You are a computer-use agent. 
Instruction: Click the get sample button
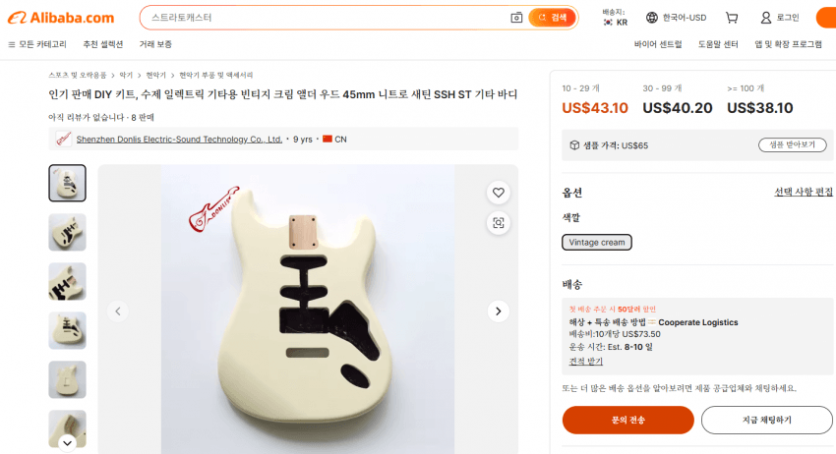792,144
